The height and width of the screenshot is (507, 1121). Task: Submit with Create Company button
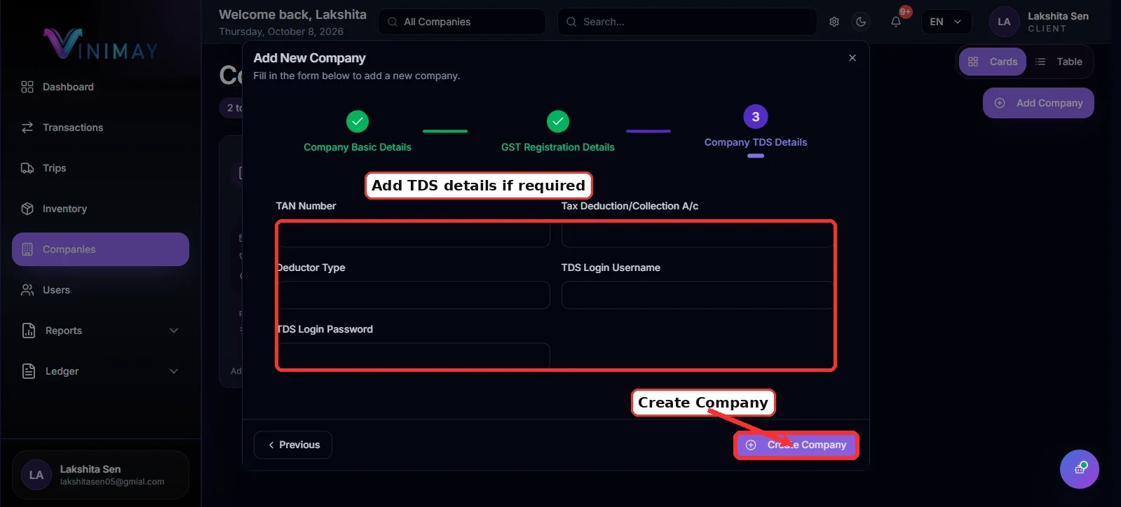click(x=796, y=445)
